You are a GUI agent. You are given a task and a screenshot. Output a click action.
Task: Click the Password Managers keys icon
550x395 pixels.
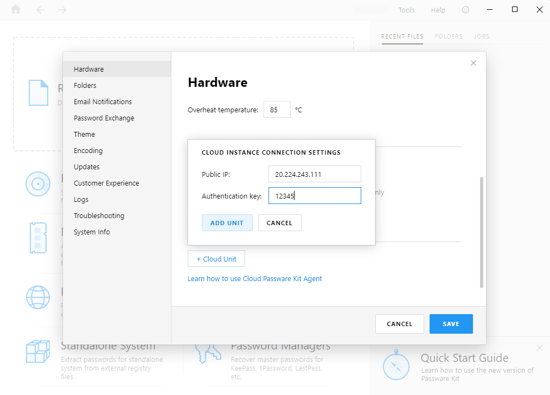click(208, 353)
